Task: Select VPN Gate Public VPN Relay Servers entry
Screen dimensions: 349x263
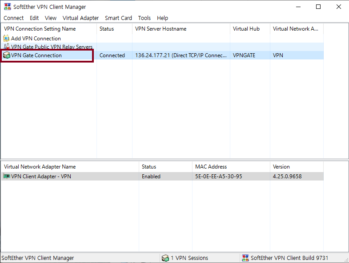Action: point(52,47)
